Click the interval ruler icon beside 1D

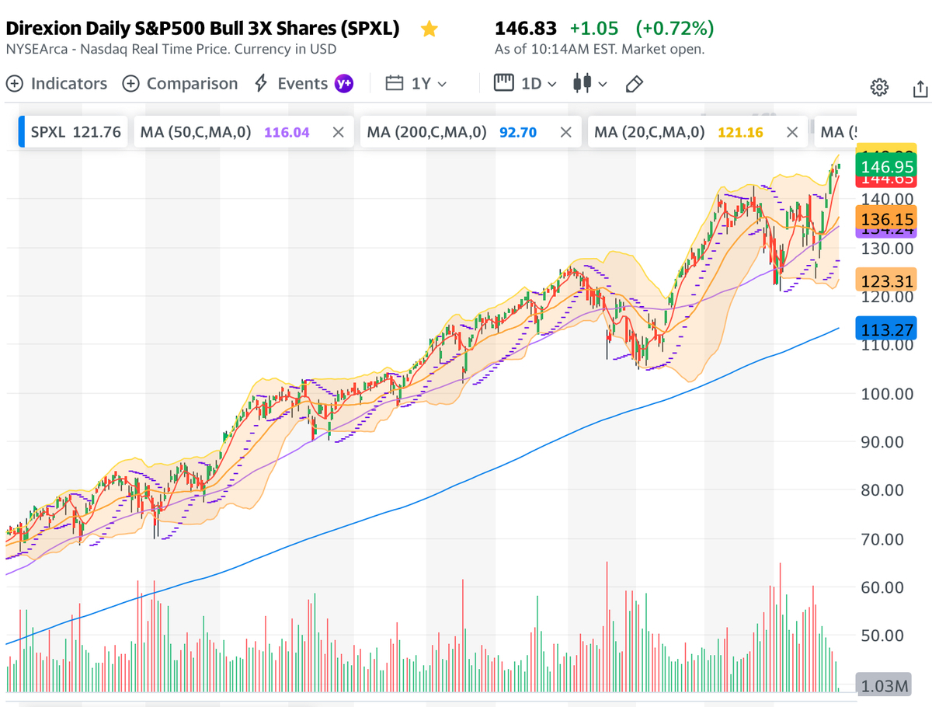[x=505, y=83]
